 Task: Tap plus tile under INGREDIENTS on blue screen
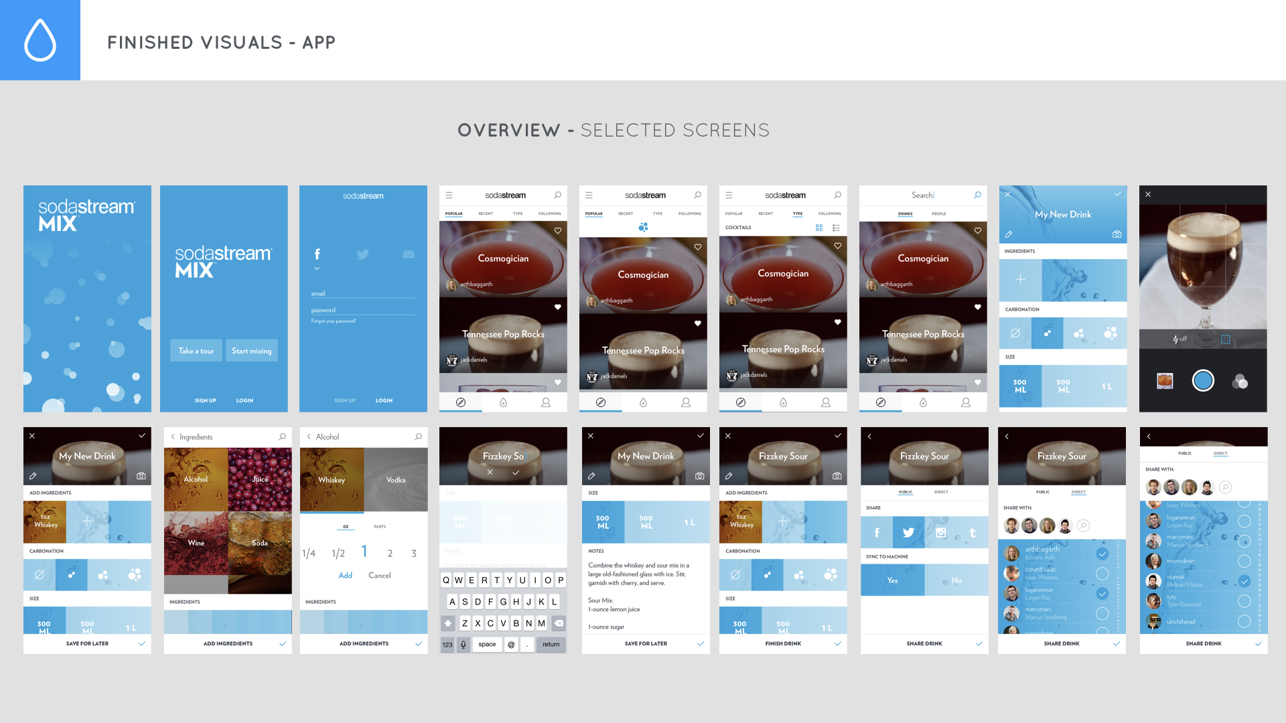pos(1021,279)
